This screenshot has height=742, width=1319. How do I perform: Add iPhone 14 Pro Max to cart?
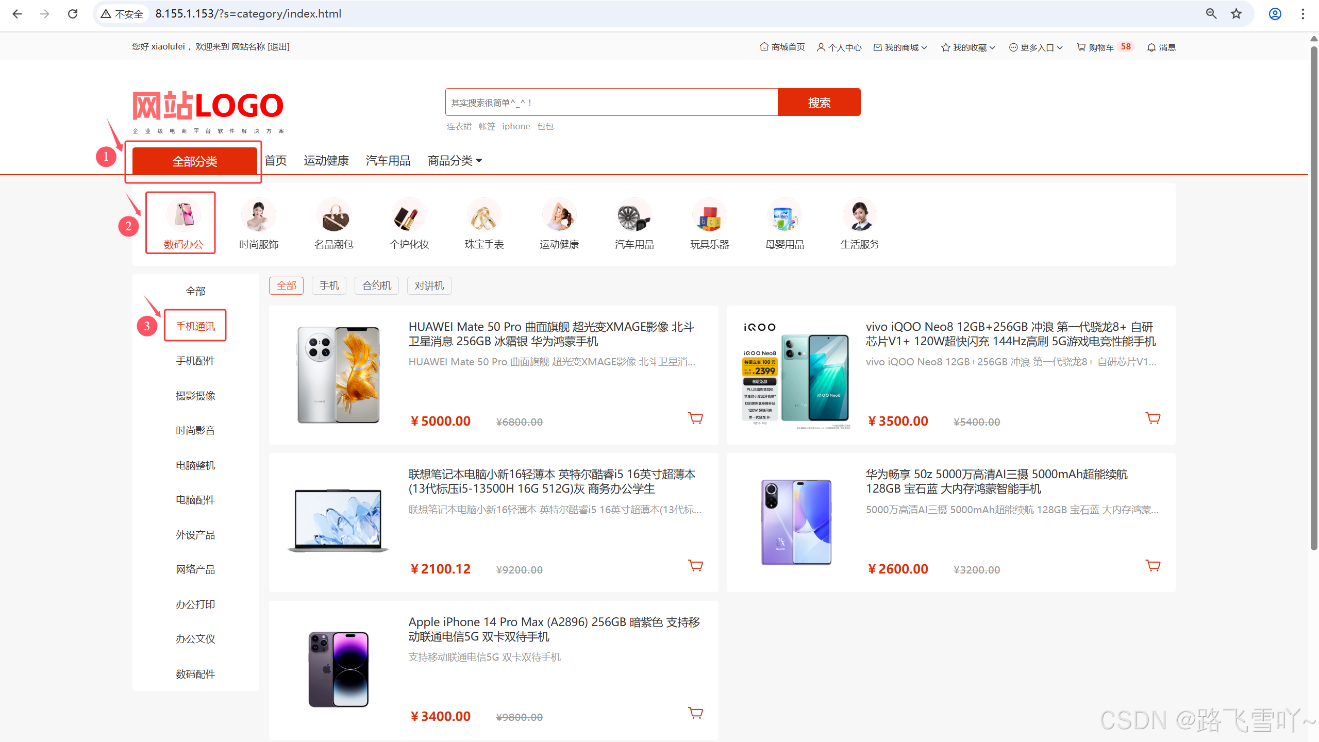(x=695, y=713)
